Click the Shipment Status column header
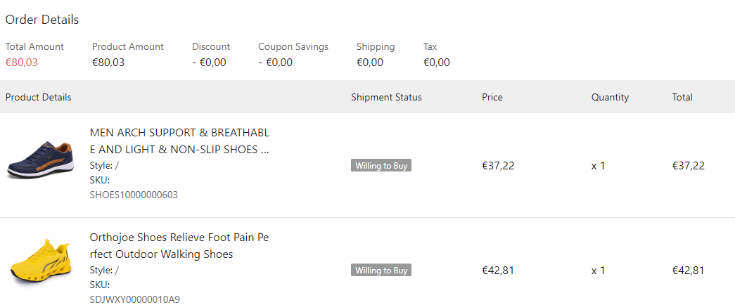Image resolution: width=735 pixels, height=305 pixels. pos(386,98)
